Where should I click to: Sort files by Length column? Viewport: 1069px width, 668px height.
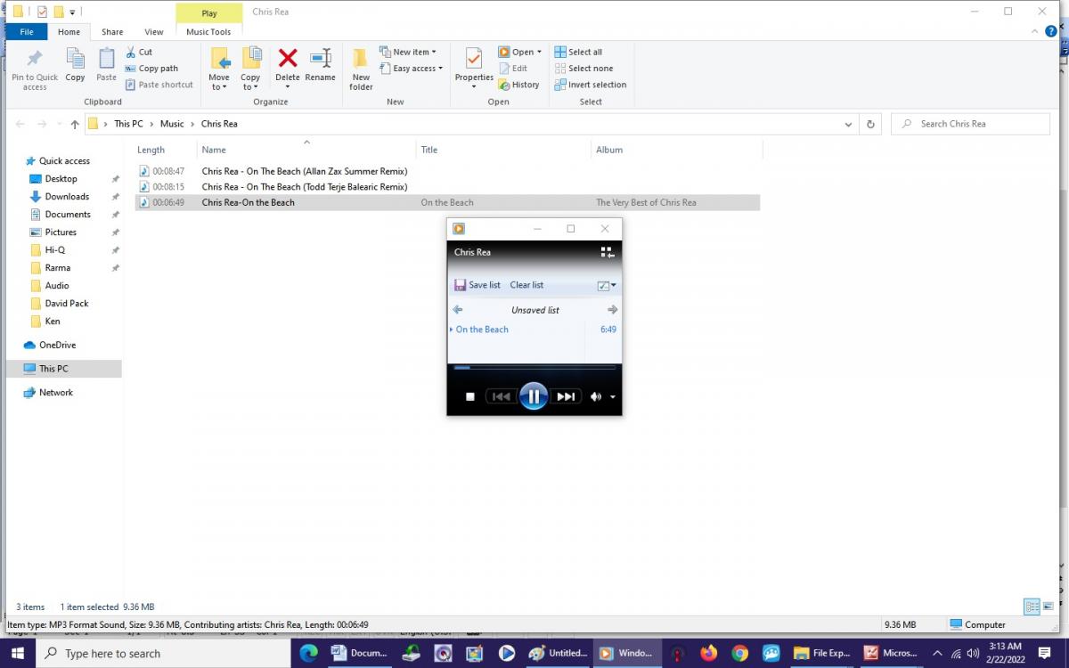tap(151, 150)
